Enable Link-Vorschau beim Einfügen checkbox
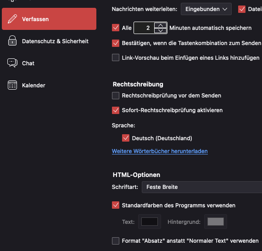 (x=116, y=57)
